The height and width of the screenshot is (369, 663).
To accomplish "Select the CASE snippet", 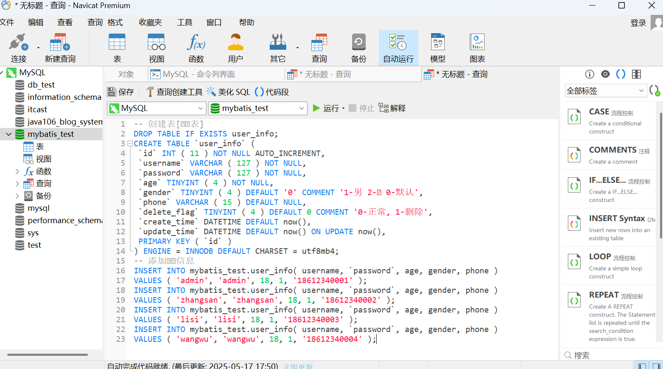I will coord(609,121).
